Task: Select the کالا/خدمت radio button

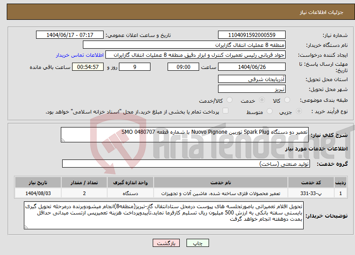Action: point(230,100)
